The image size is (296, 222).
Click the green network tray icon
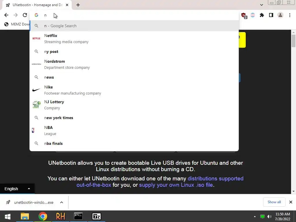tap(262, 217)
